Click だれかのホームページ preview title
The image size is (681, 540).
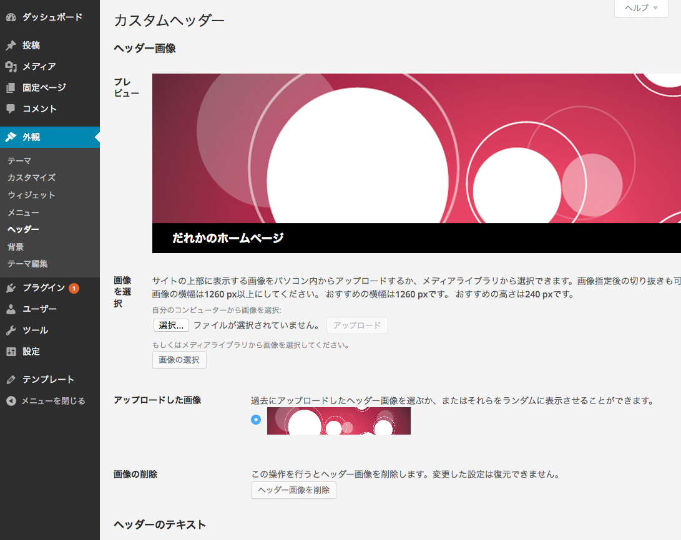coord(228,238)
